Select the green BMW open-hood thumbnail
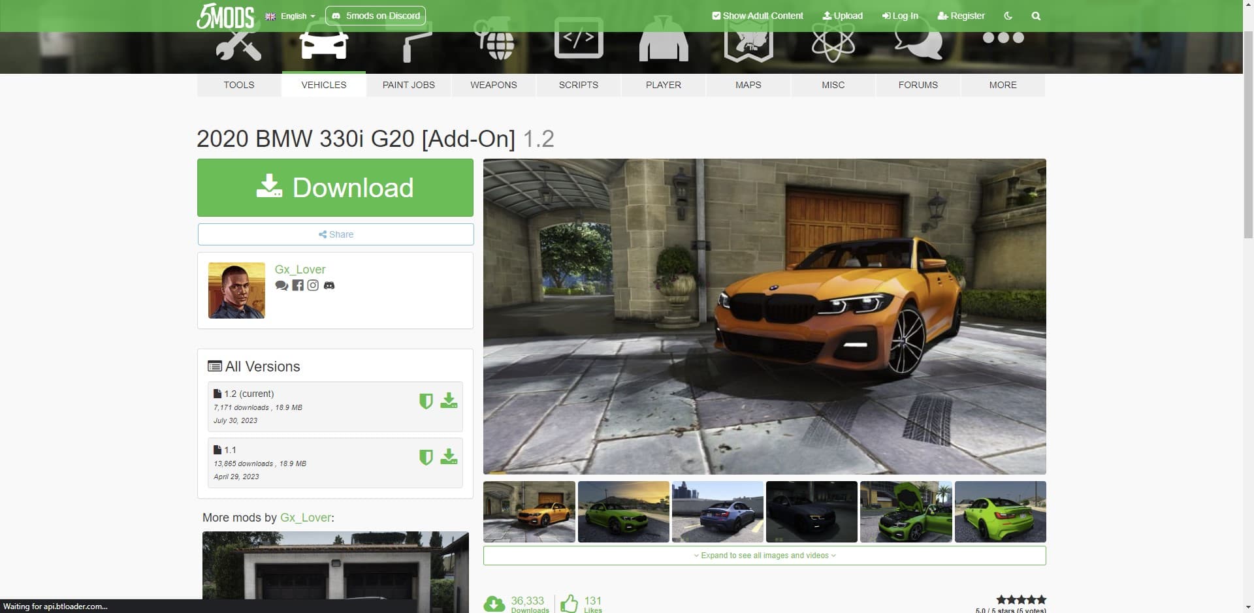 tap(906, 512)
